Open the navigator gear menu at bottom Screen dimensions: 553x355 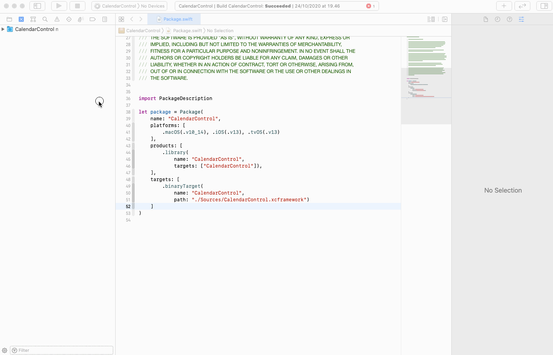pyautogui.click(x=5, y=350)
